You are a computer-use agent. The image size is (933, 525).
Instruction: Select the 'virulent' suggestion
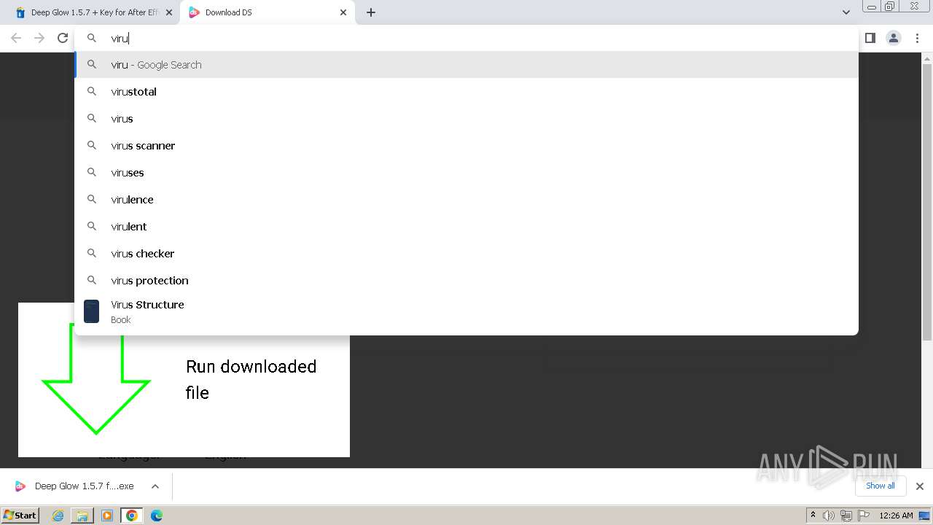pyautogui.click(x=466, y=227)
